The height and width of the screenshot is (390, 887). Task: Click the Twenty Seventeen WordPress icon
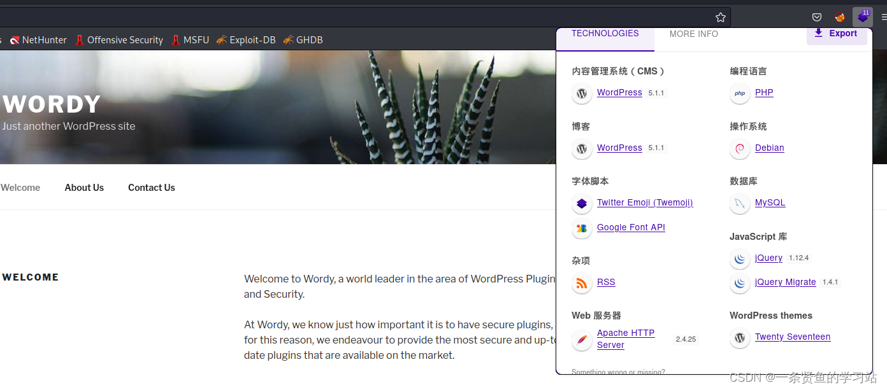(739, 338)
